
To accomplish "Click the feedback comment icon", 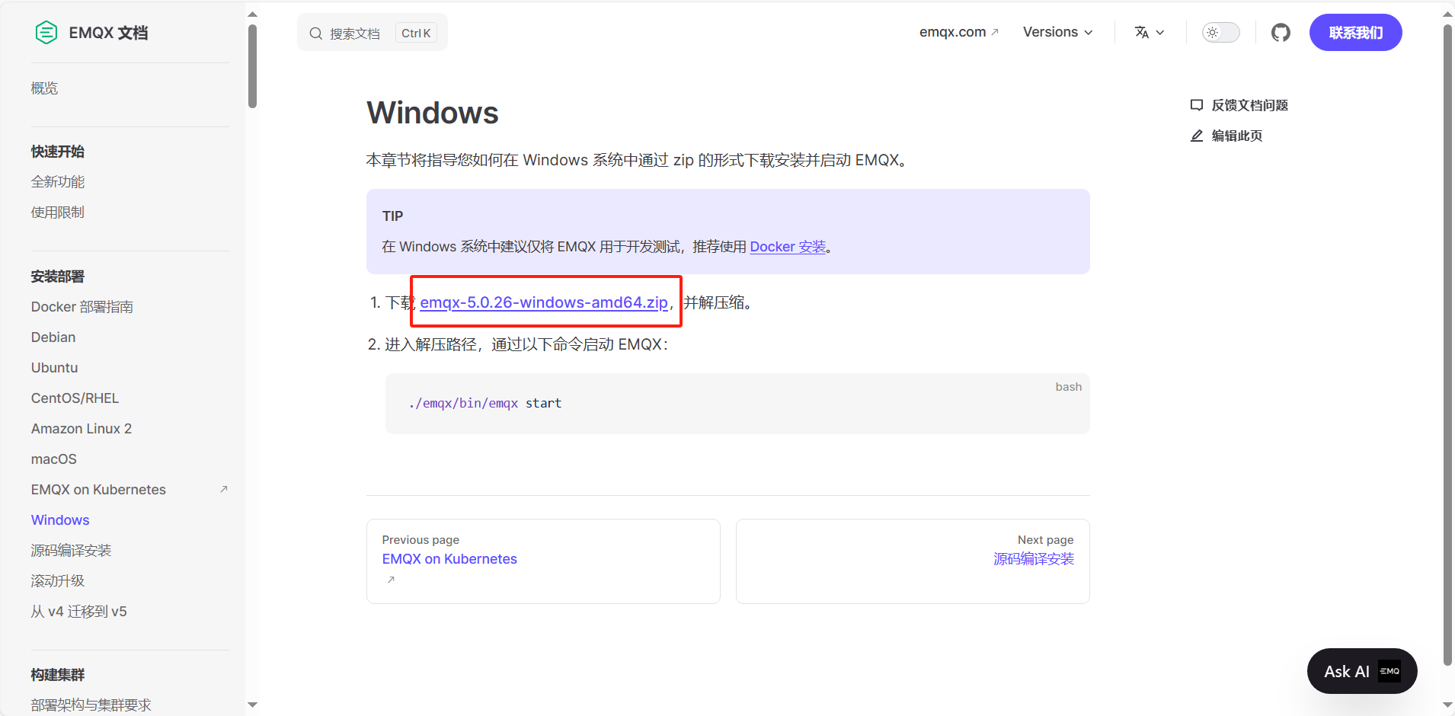I will (1197, 105).
